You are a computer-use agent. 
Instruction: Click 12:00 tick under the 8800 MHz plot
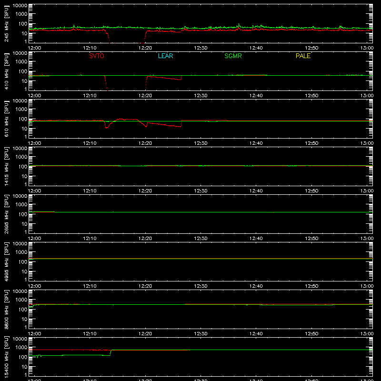34,334
